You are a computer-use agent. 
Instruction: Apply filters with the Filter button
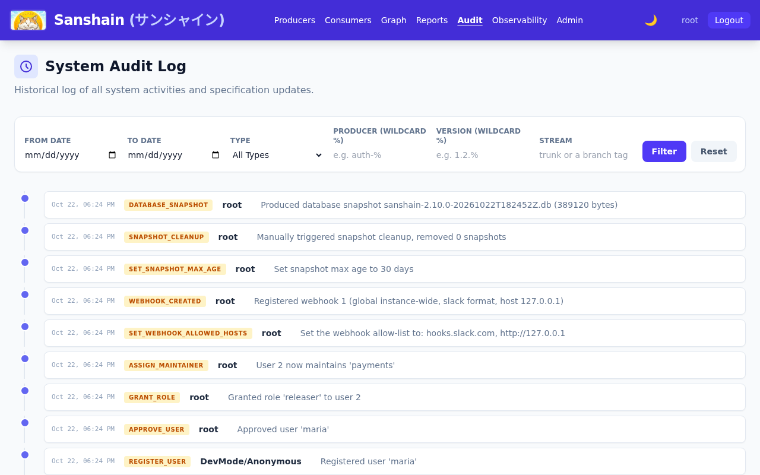pos(664,151)
